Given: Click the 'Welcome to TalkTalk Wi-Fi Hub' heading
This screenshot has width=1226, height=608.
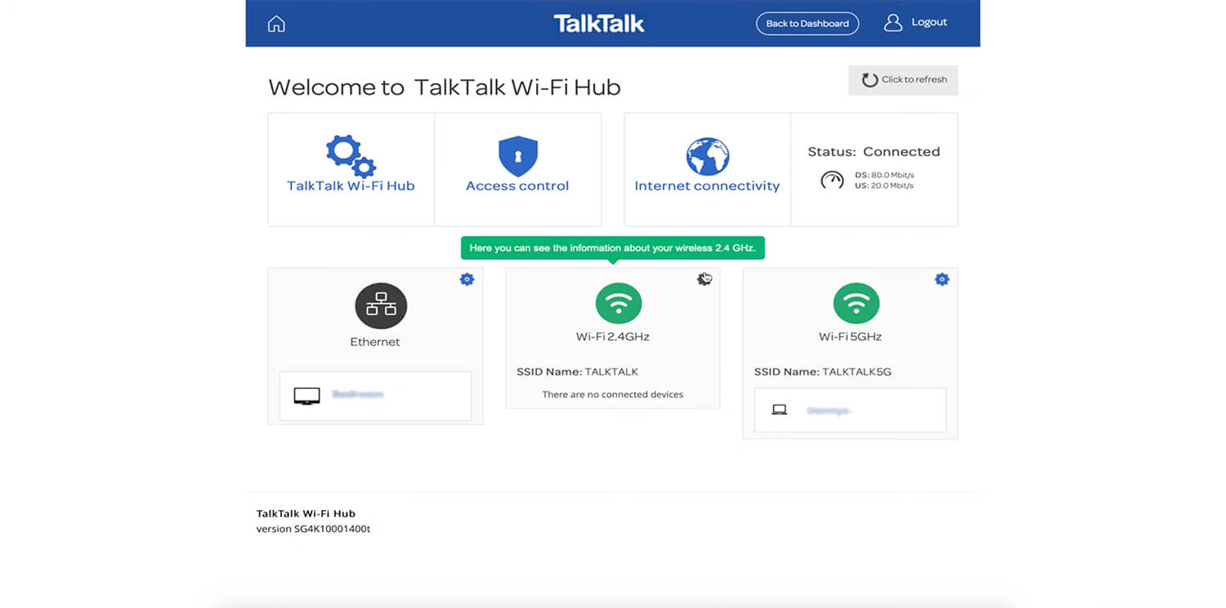Looking at the screenshot, I should (445, 87).
